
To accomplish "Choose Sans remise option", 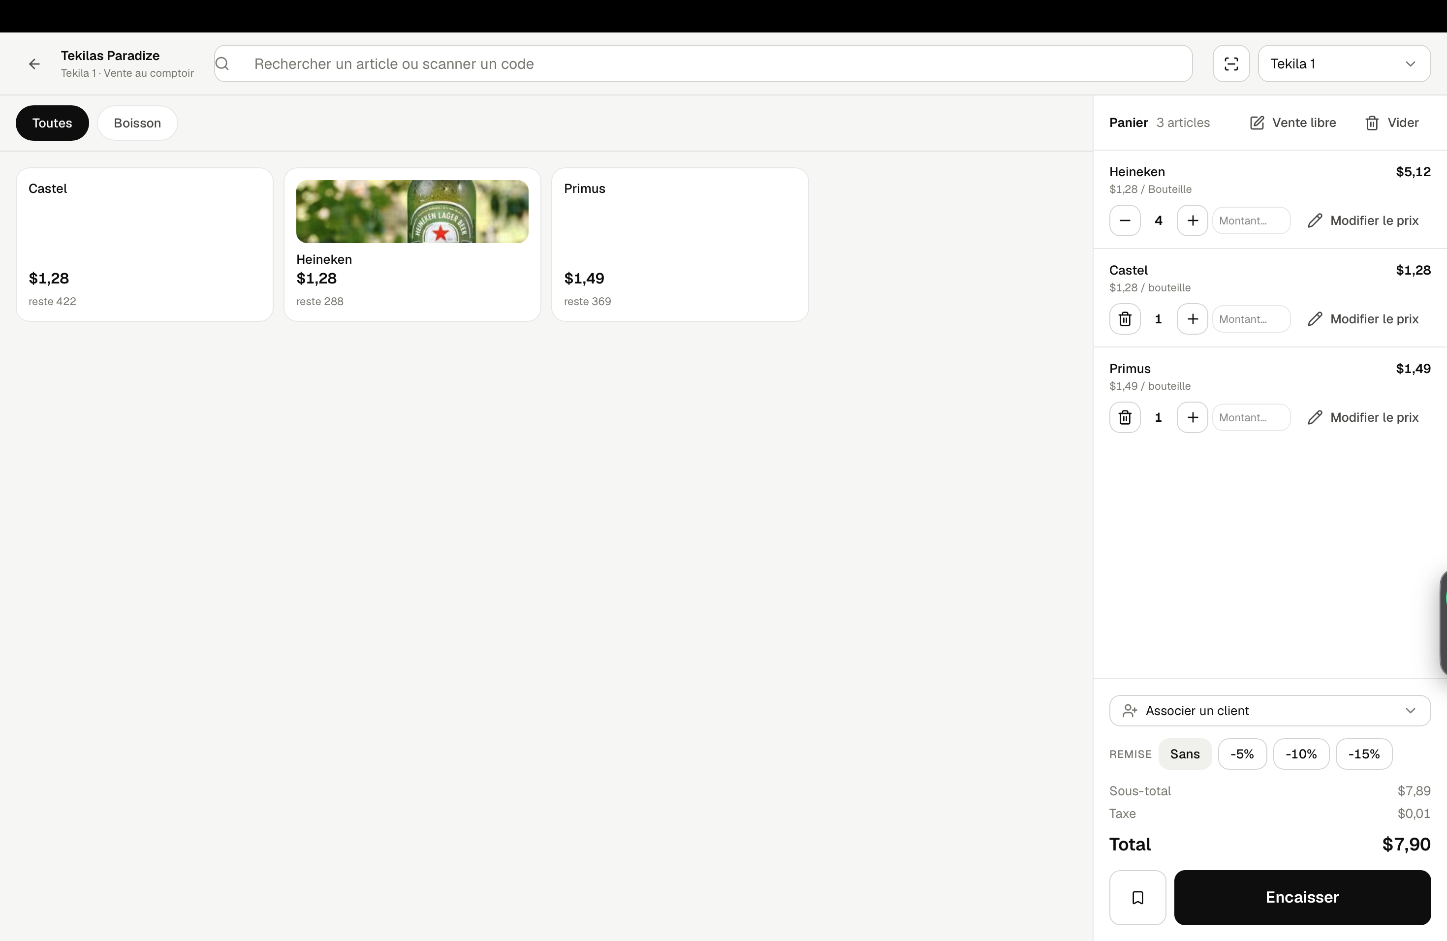I will (1184, 754).
